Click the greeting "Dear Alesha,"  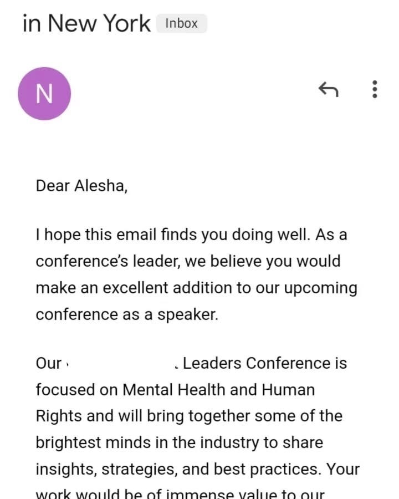[x=82, y=186]
